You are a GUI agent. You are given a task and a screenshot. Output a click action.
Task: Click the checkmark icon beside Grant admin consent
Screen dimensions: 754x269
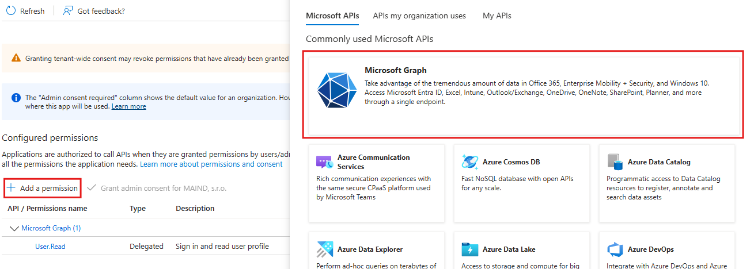point(91,188)
